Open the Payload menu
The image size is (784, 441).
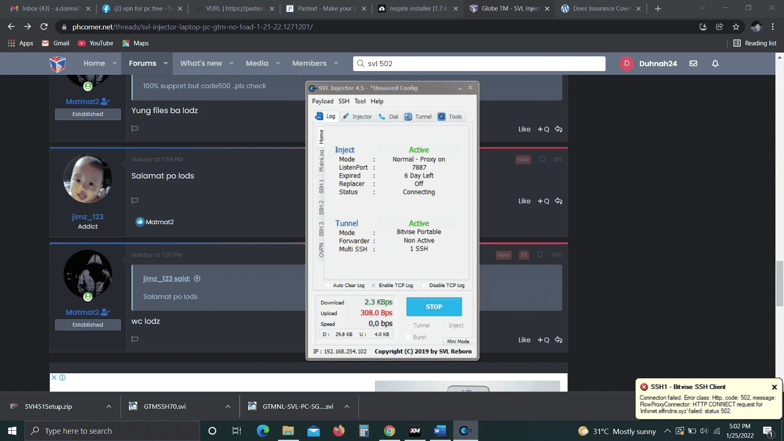tap(323, 101)
